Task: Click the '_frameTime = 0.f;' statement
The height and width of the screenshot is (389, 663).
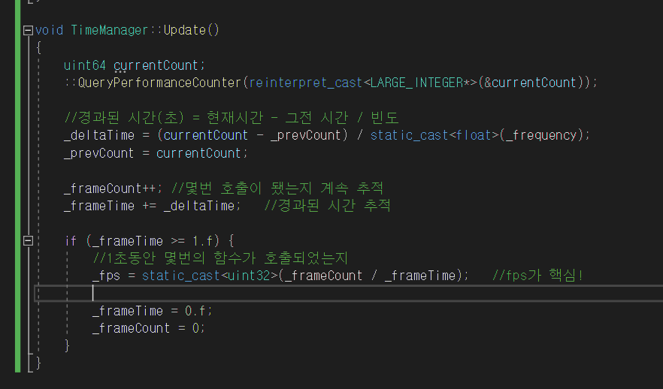Action: tap(152, 311)
